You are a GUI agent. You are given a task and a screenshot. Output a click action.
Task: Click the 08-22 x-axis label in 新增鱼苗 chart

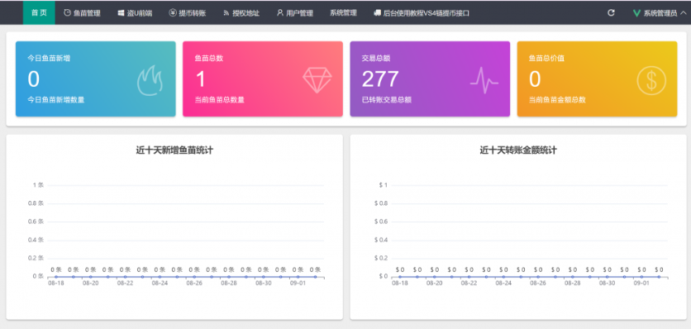[x=125, y=284]
